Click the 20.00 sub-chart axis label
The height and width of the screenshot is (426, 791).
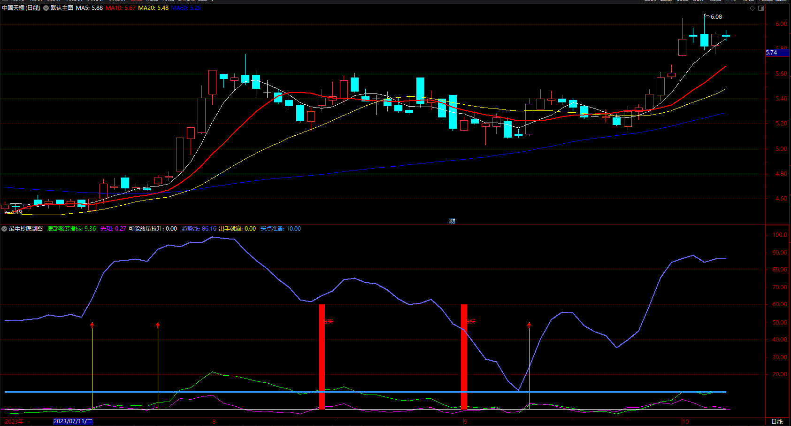click(780, 374)
